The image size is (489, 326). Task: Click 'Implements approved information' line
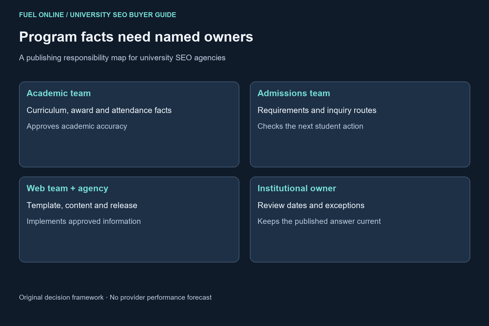[x=84, y=221]
